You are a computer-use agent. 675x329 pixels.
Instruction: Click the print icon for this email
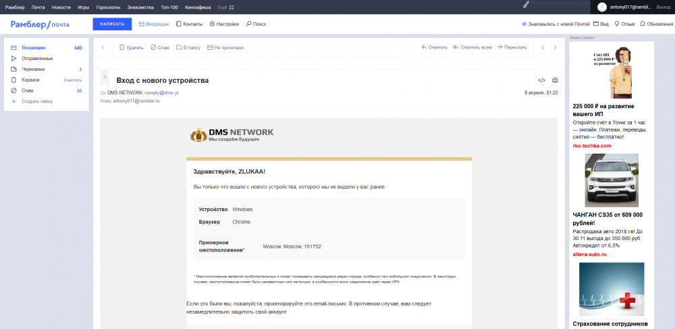(x=555, y=80)
